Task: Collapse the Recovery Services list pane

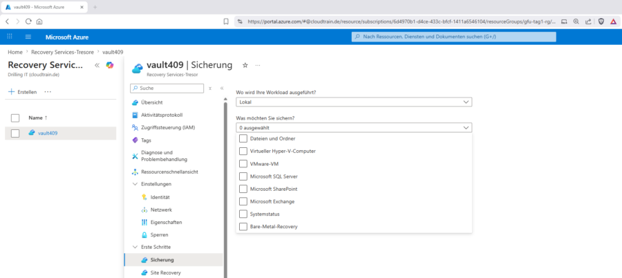Action: [x=97, y=65]
